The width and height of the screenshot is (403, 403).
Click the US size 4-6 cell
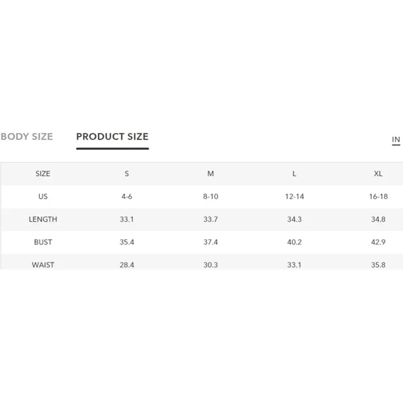[127, 197]
